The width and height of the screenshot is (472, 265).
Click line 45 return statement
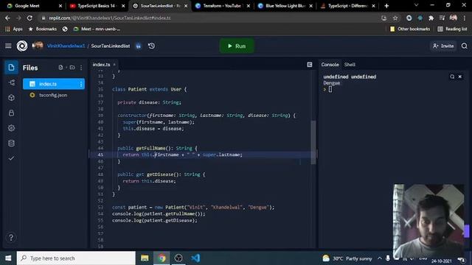click(183, 155)
